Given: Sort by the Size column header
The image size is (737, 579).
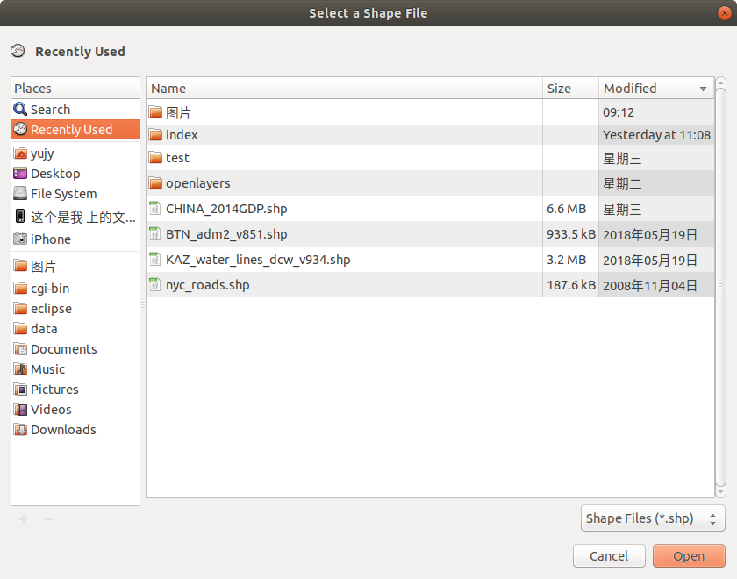Looking at the screenshot, I should (x=570, y=89).
